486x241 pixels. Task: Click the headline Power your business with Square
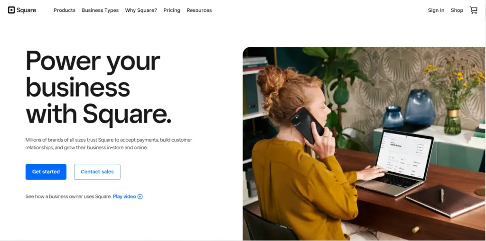pos(99,88)
